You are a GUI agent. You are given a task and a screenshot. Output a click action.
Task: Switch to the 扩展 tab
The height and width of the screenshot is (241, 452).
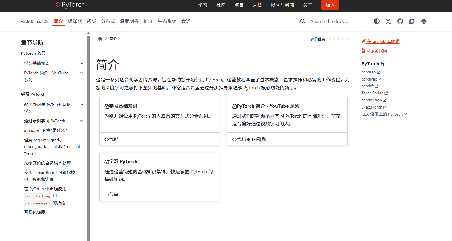click(x=148, y=21)
